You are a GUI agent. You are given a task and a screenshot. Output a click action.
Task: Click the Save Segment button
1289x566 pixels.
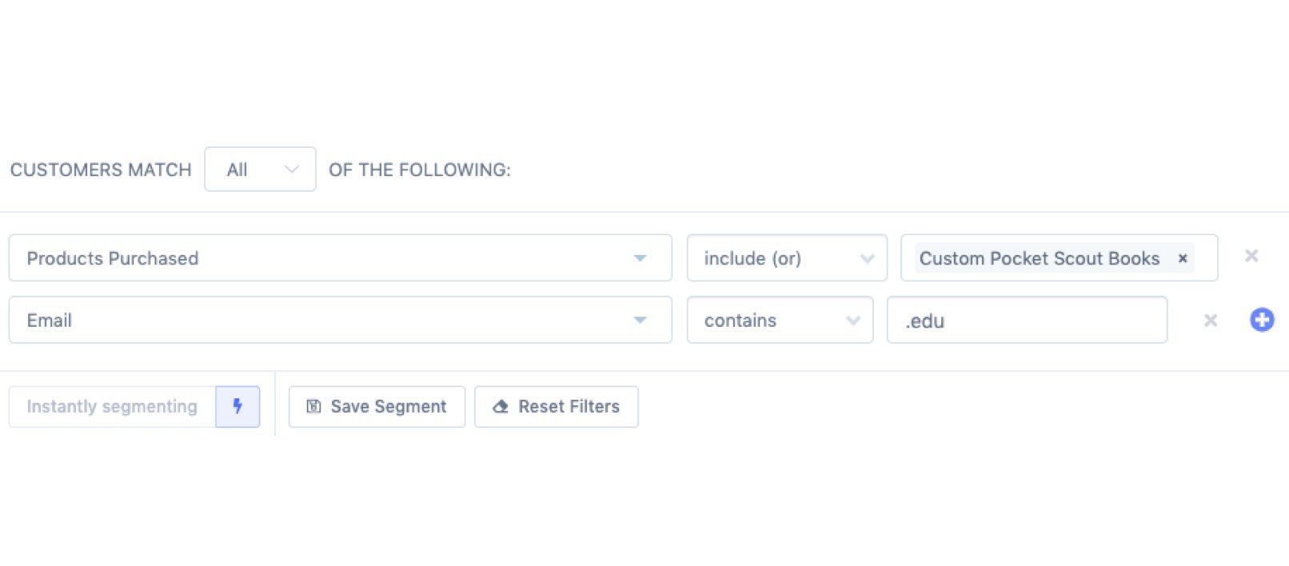[377, 407]
